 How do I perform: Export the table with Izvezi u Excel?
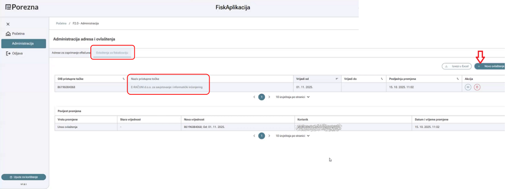(x=457, y=66)
